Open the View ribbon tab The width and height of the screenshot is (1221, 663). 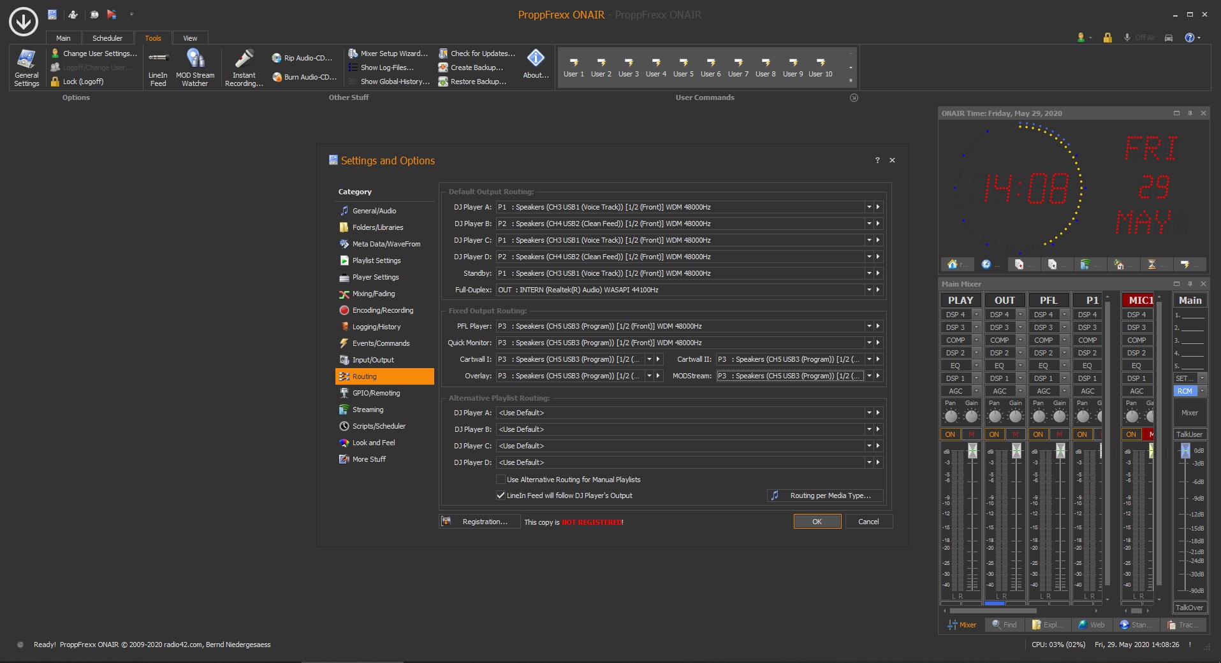pyautogui.click(x=190, y=38)
